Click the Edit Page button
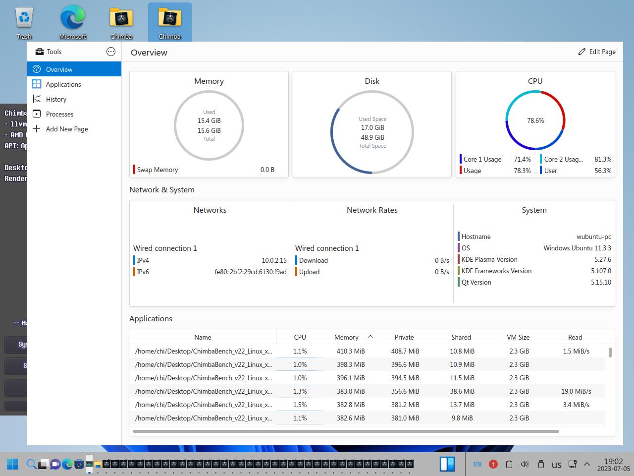 597,52
